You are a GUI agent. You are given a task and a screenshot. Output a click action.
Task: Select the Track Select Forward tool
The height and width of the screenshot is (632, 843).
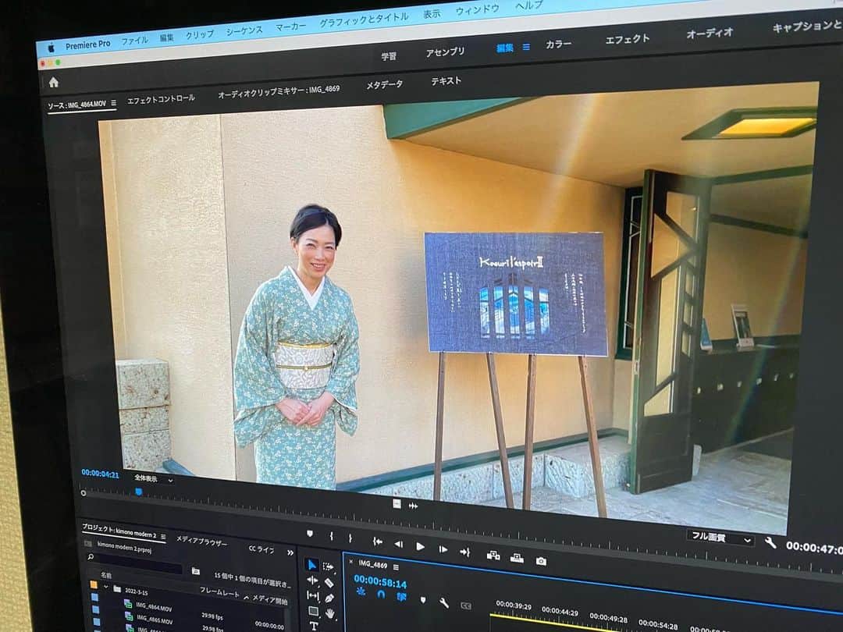pyautogui.click(x=327, y=566)
